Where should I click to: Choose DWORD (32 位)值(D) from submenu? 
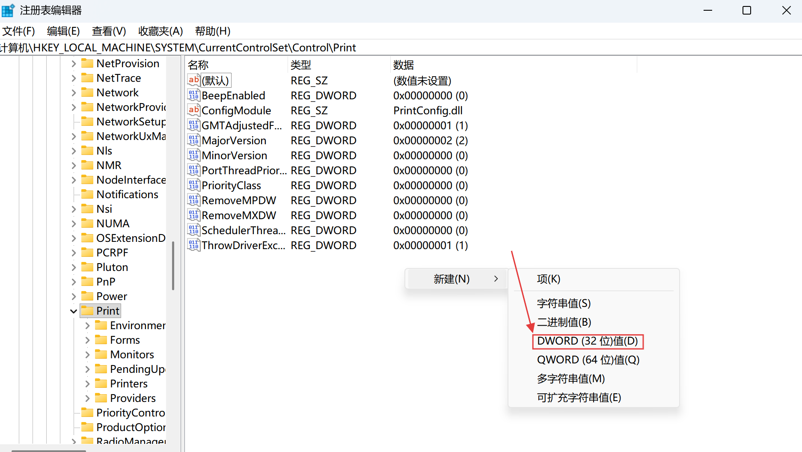click(x=587, y=341)
